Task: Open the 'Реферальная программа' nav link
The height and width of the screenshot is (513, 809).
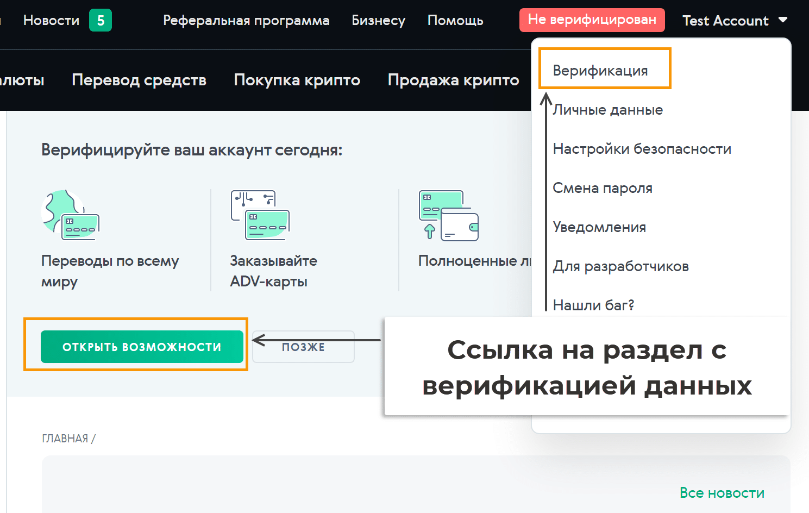Action: [x=246, y=21]
